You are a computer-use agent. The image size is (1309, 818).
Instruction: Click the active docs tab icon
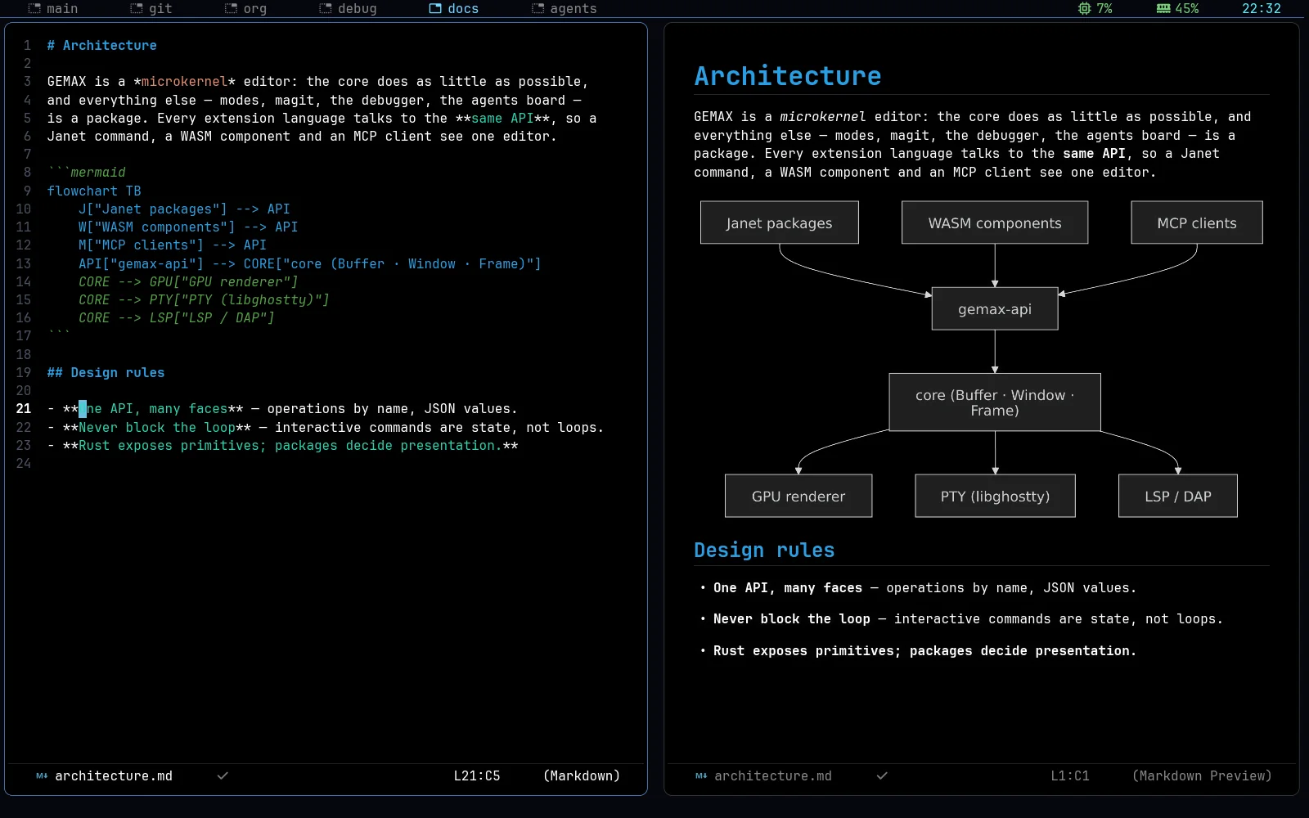(x=435, y=8)
